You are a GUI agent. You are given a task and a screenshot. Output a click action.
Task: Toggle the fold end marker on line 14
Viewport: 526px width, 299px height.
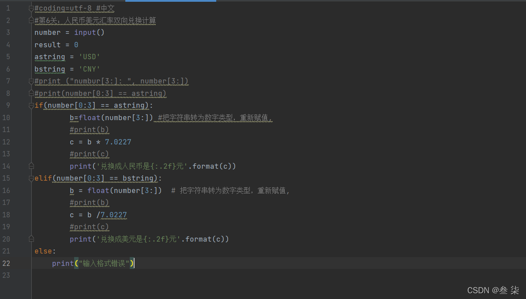pyautogui.click(x=31, y=166)
